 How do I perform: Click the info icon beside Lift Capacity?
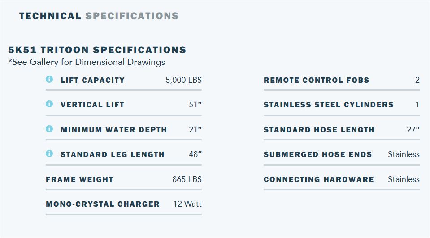click(x=49, y=80)
